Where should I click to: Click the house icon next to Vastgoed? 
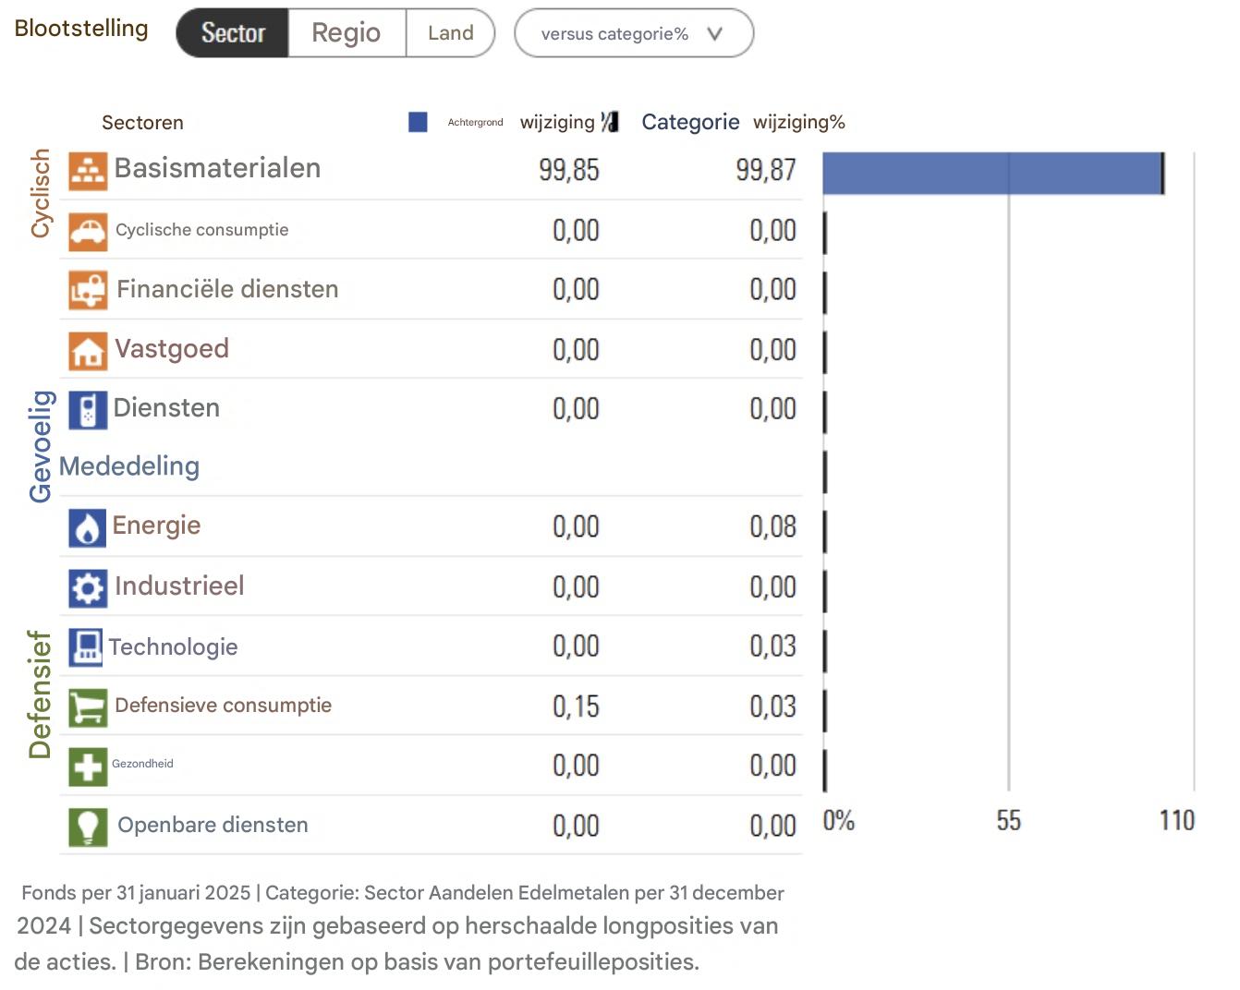[88, 350]
